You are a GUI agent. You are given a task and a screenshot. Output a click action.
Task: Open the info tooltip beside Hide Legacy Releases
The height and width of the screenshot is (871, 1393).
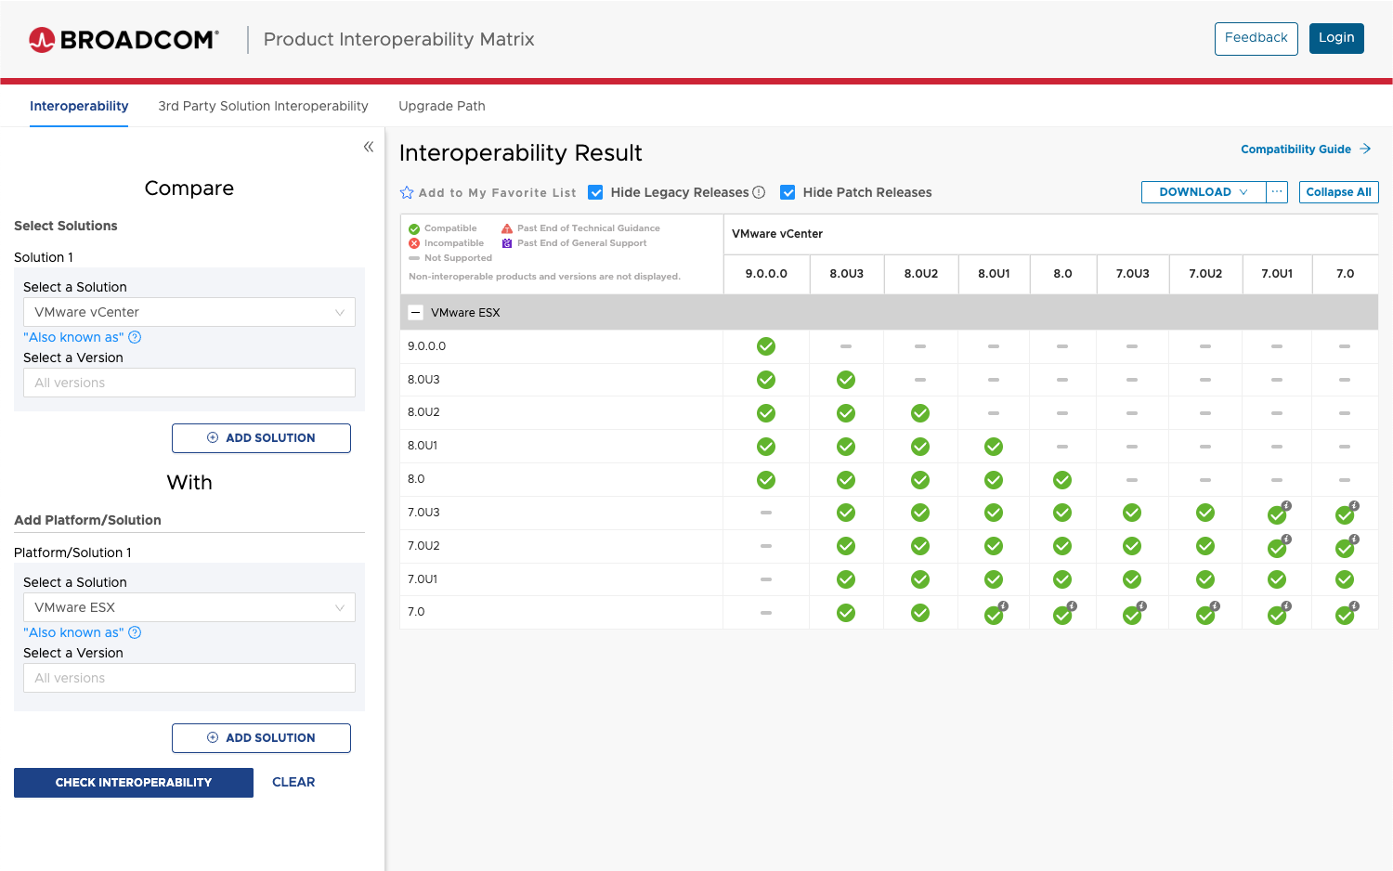pos(760,192)
